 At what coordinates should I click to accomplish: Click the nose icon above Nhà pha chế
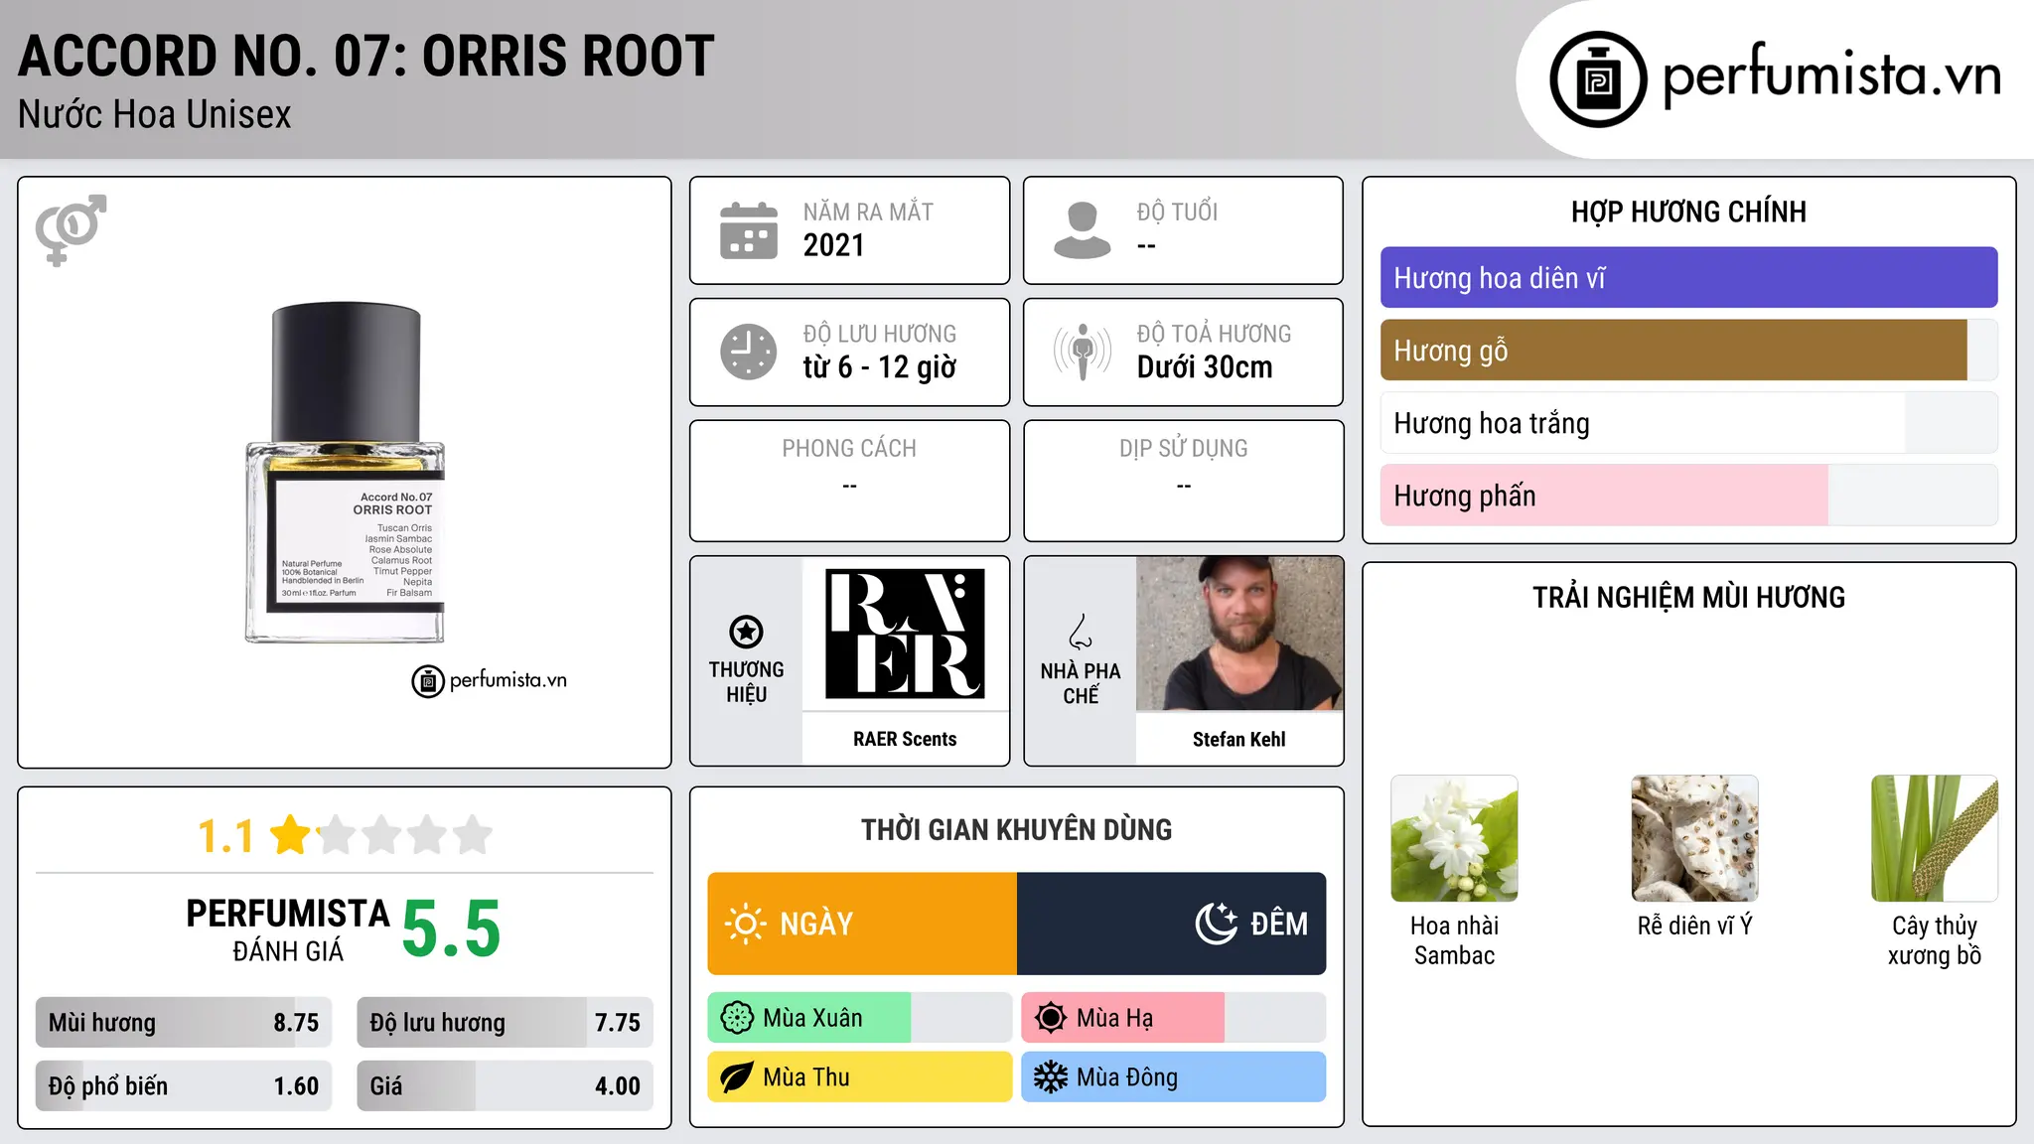[1081, 632]
